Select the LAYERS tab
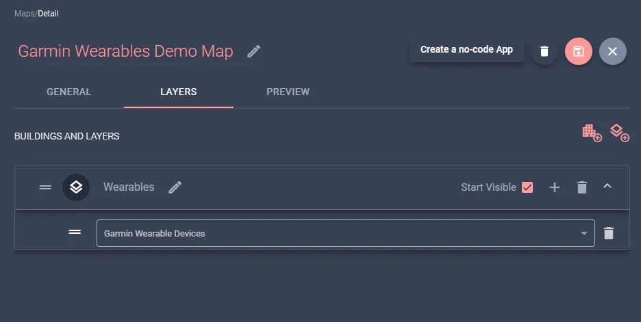 (179, 92)
